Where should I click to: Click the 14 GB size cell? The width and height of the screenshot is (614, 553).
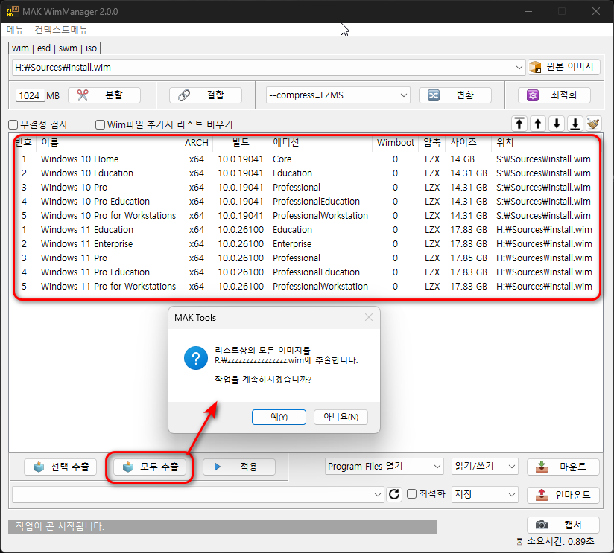click(x=463, y=159)
